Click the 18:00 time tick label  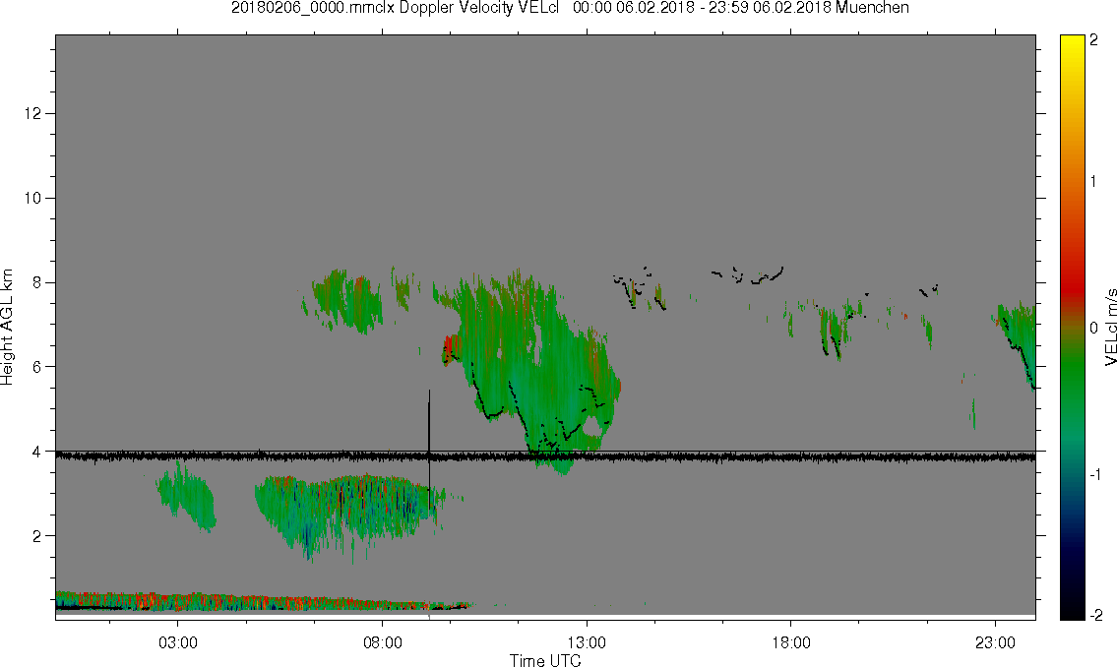(790, 642)
